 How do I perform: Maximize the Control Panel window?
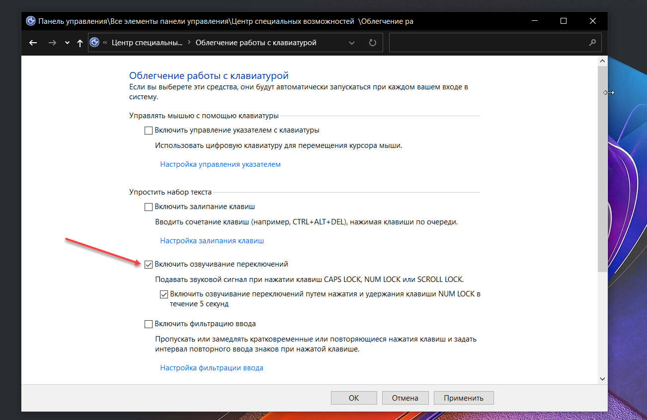[x=563, y=21]
